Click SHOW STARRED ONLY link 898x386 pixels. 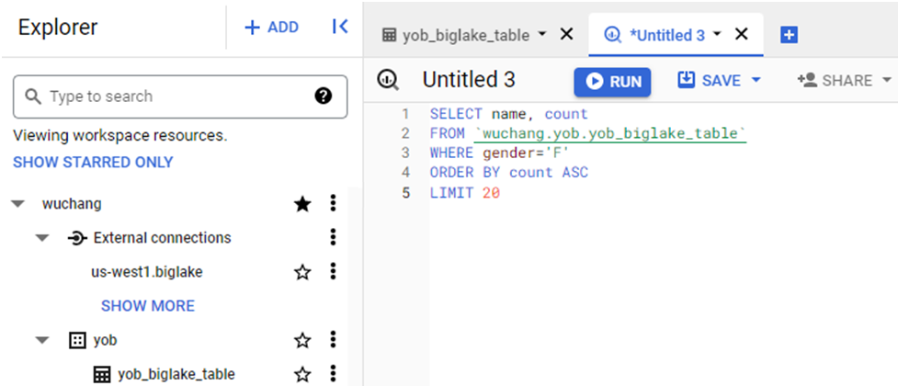pyautogui.click(x=93, y=163)
